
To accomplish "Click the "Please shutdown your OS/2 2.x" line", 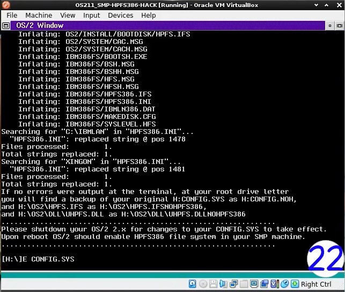I will coord(164,229).
